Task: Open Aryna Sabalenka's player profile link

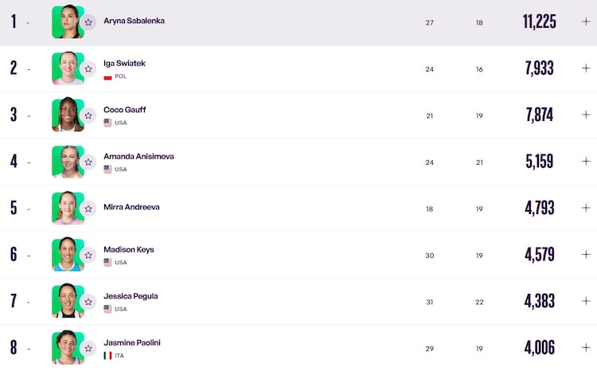Action: point(134,21)
